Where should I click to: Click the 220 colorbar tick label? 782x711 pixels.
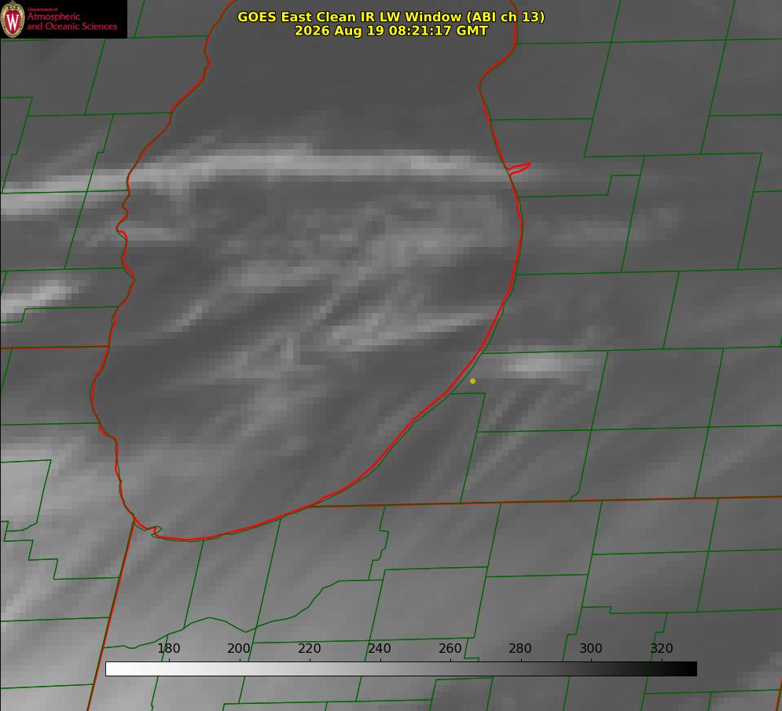[x=309, y=648]
